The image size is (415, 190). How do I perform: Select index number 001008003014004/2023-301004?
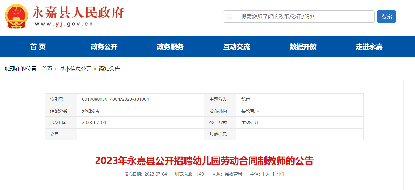[115, 99]
